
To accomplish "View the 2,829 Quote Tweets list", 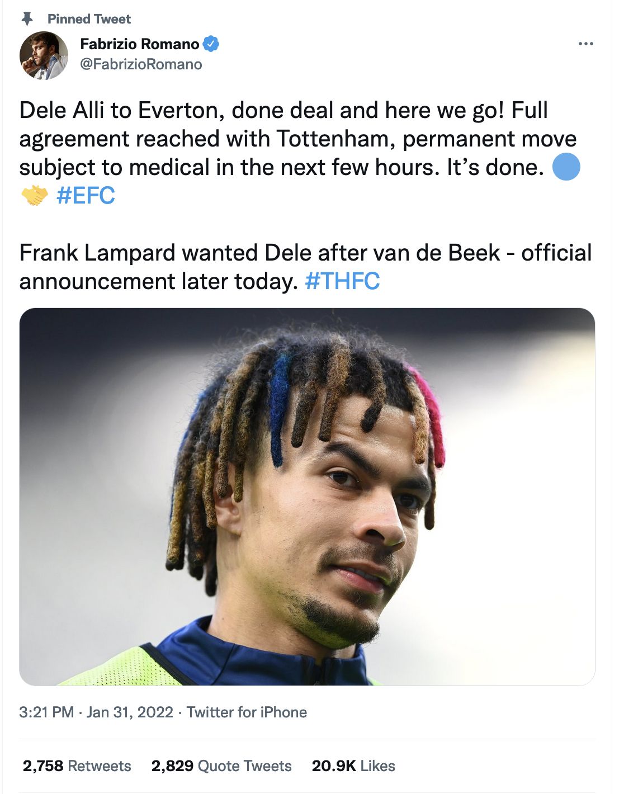I will pos(221,765).
